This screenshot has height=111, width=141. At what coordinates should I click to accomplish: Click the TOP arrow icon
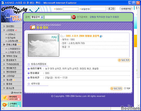(x=125, y=88)
